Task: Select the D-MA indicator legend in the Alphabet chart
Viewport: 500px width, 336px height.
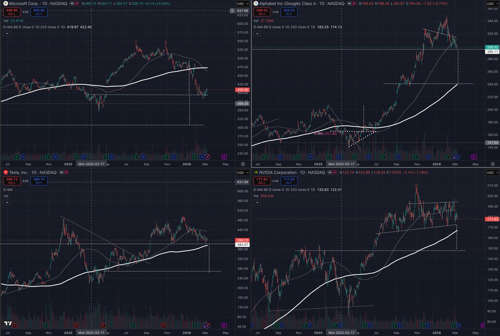Action: pos(298,27)
